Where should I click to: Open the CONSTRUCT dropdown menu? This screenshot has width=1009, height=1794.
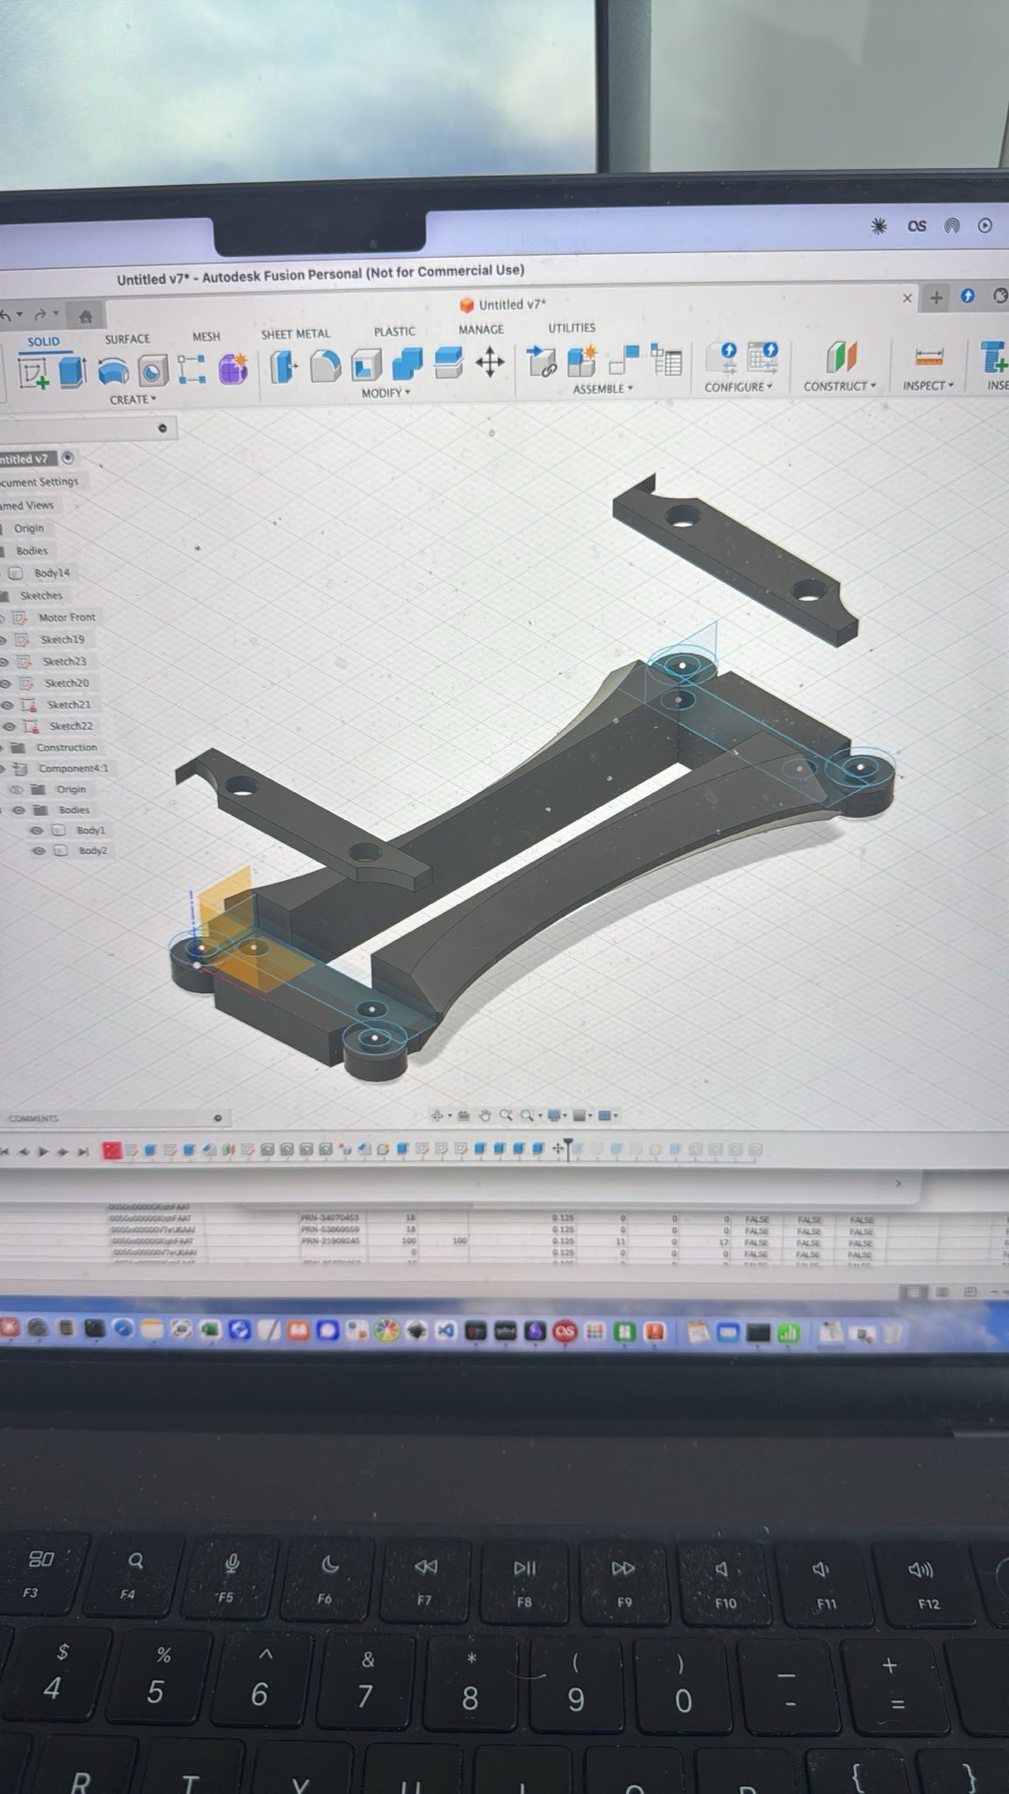[840, 386]
